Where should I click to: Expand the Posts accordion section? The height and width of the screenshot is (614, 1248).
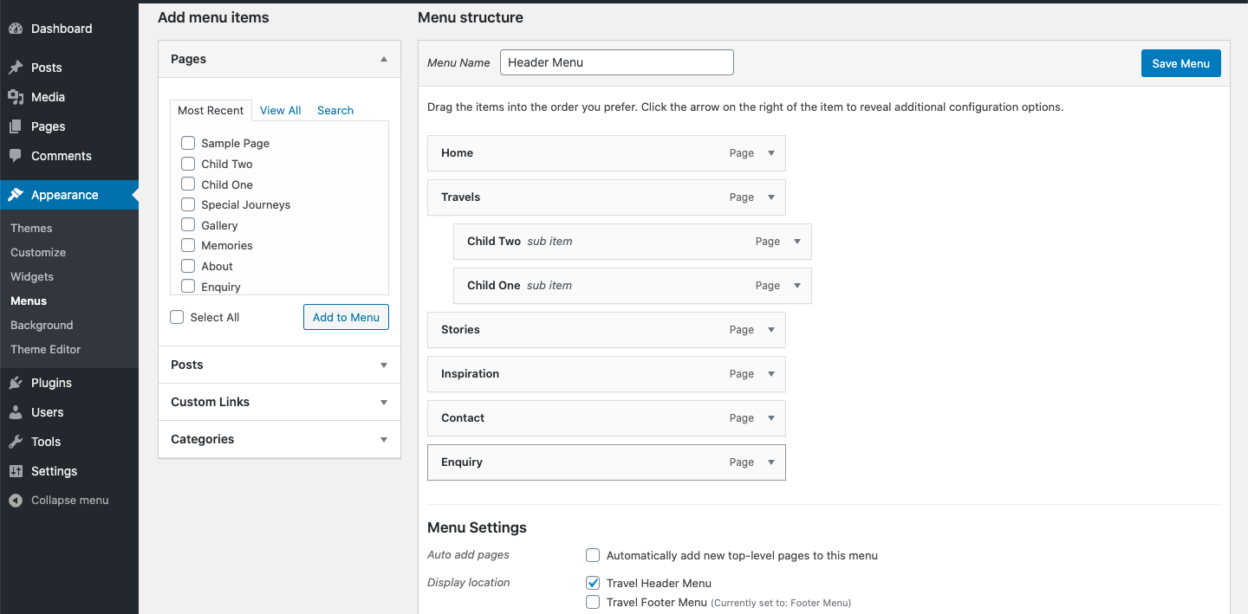[x=384, y=365]
